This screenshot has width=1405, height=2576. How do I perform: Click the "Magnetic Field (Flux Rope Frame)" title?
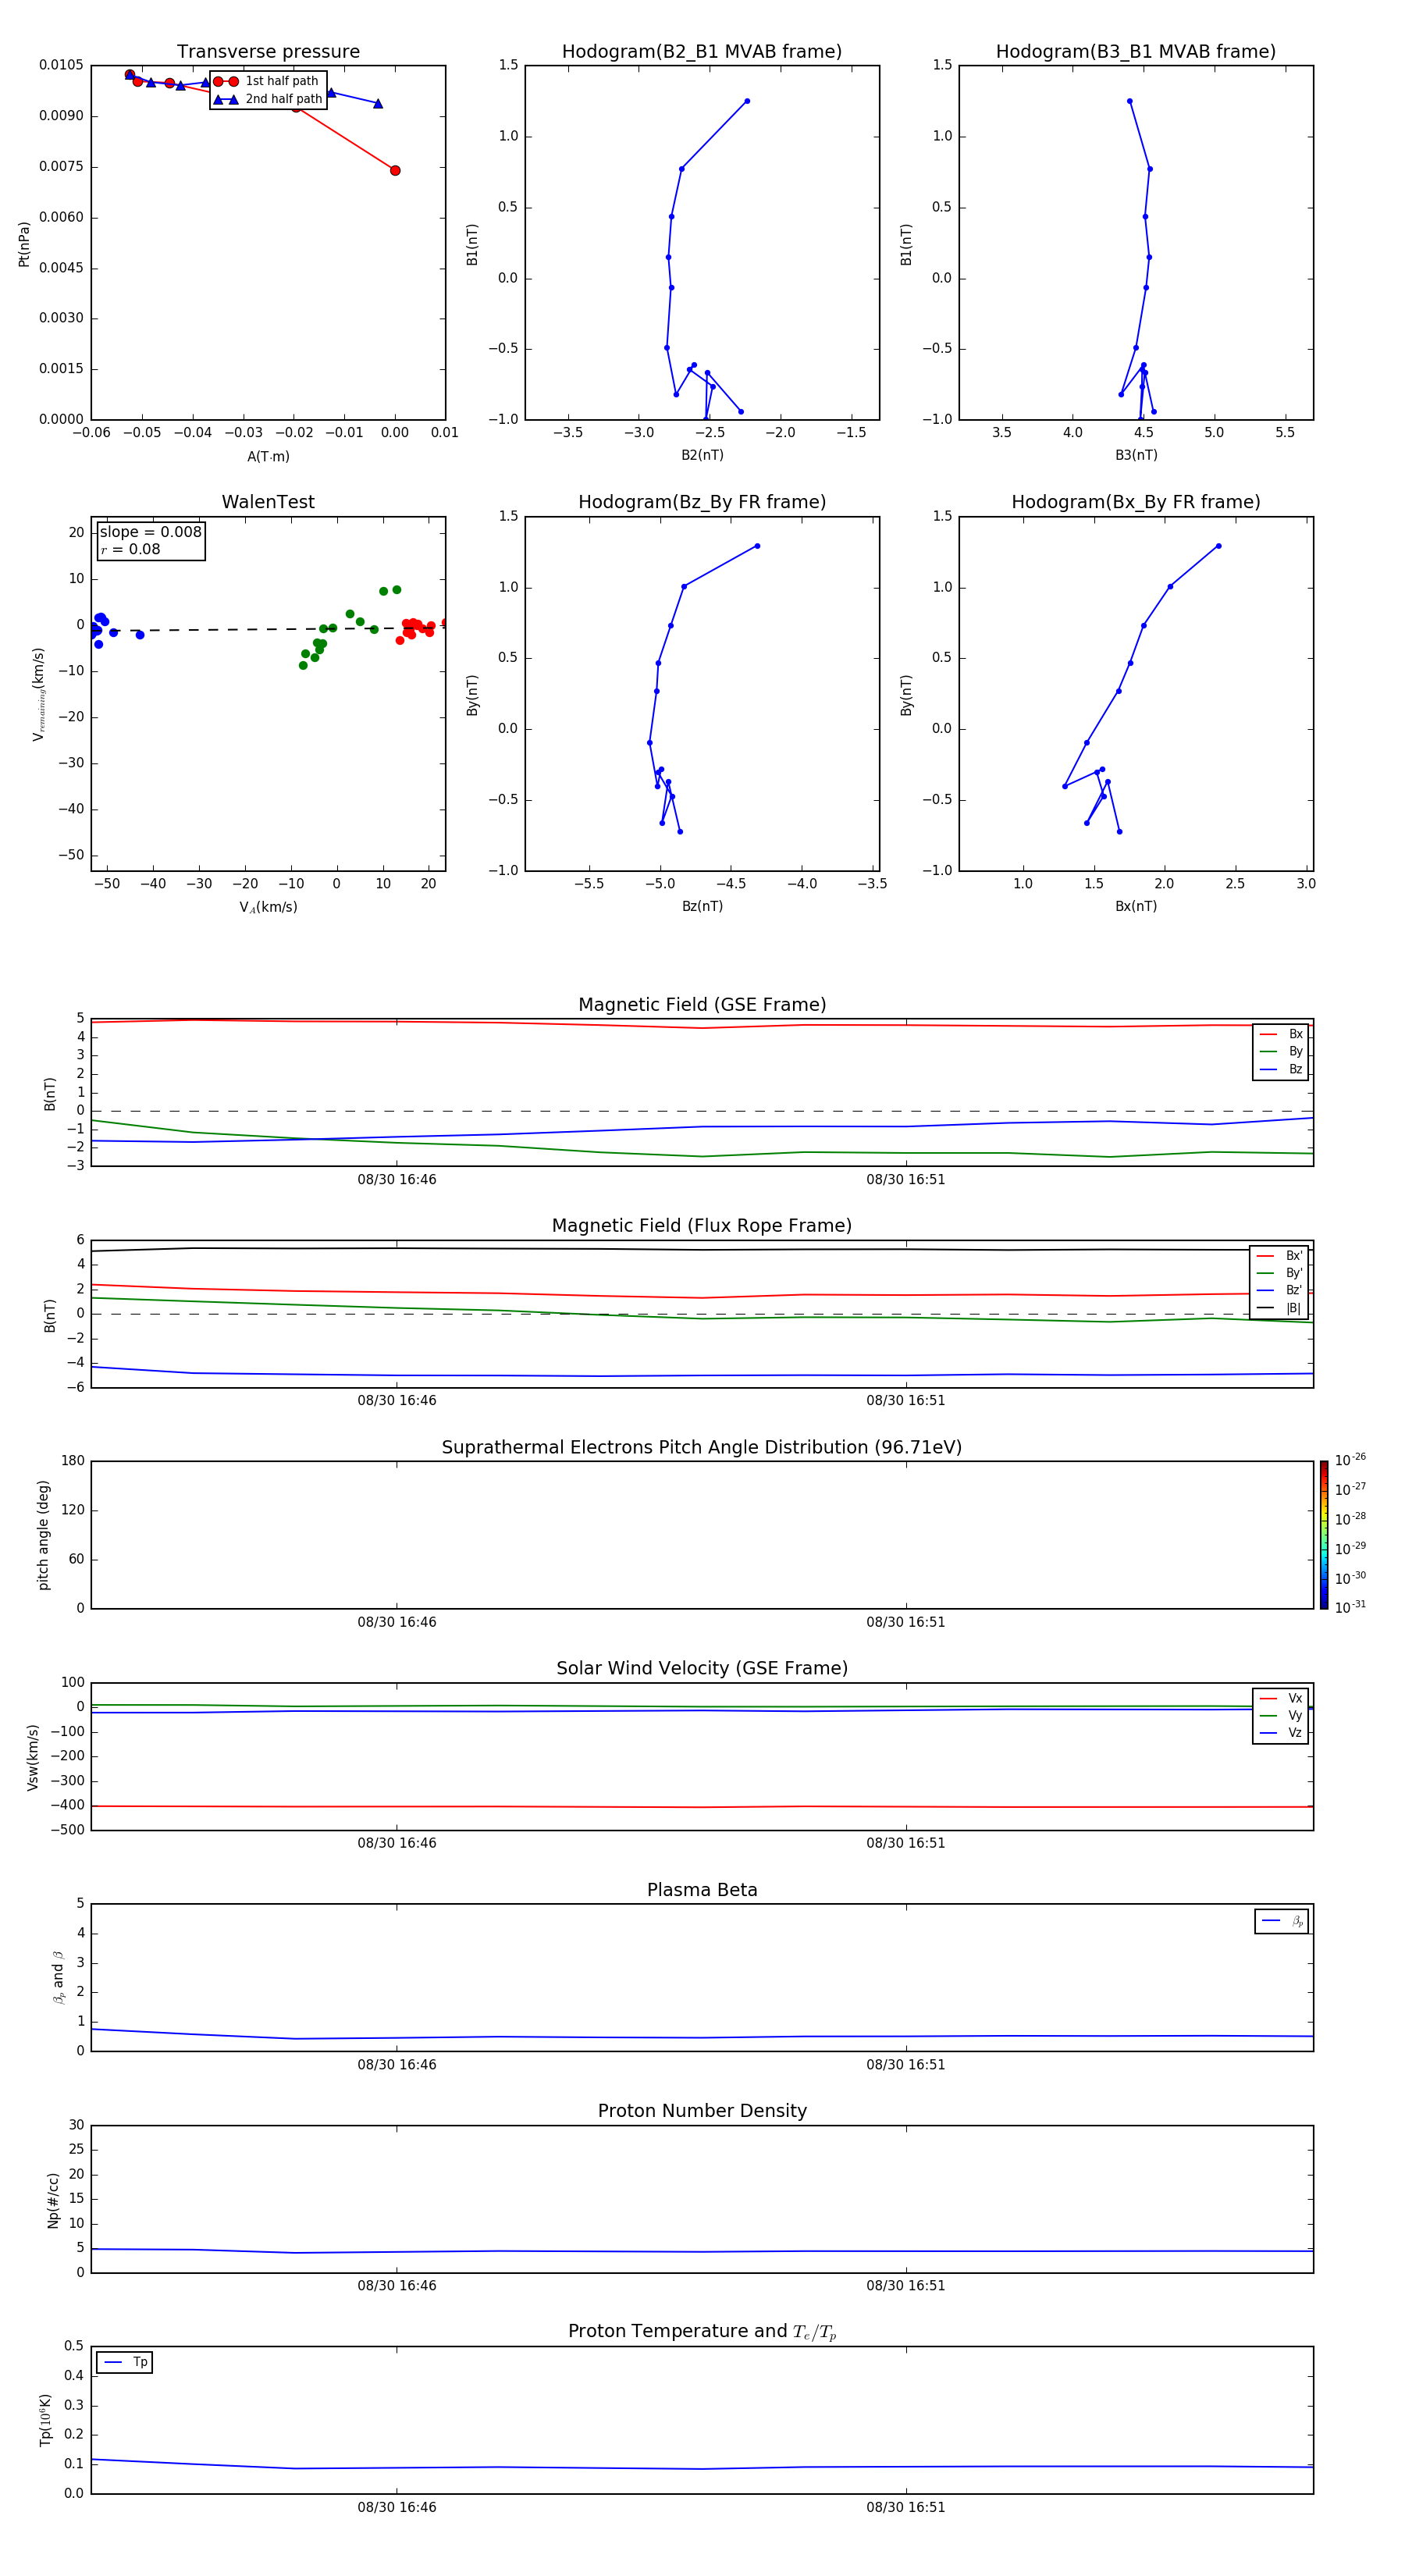pyautogui.click(x=702, y=1226)
